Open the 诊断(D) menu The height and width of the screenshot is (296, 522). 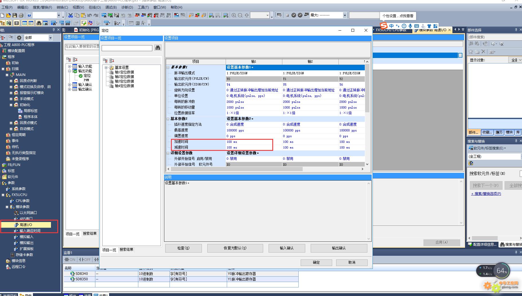pos(127,7)
